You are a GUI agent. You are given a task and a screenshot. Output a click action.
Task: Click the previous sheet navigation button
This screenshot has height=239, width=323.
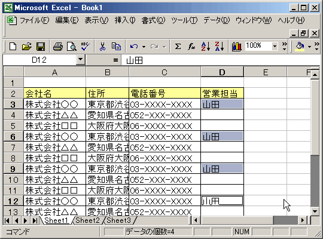tap(16, 220)
